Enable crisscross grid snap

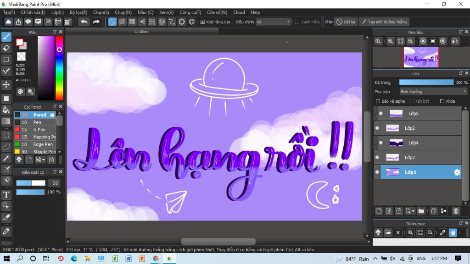pyautogui.click(x=132, y=22)
